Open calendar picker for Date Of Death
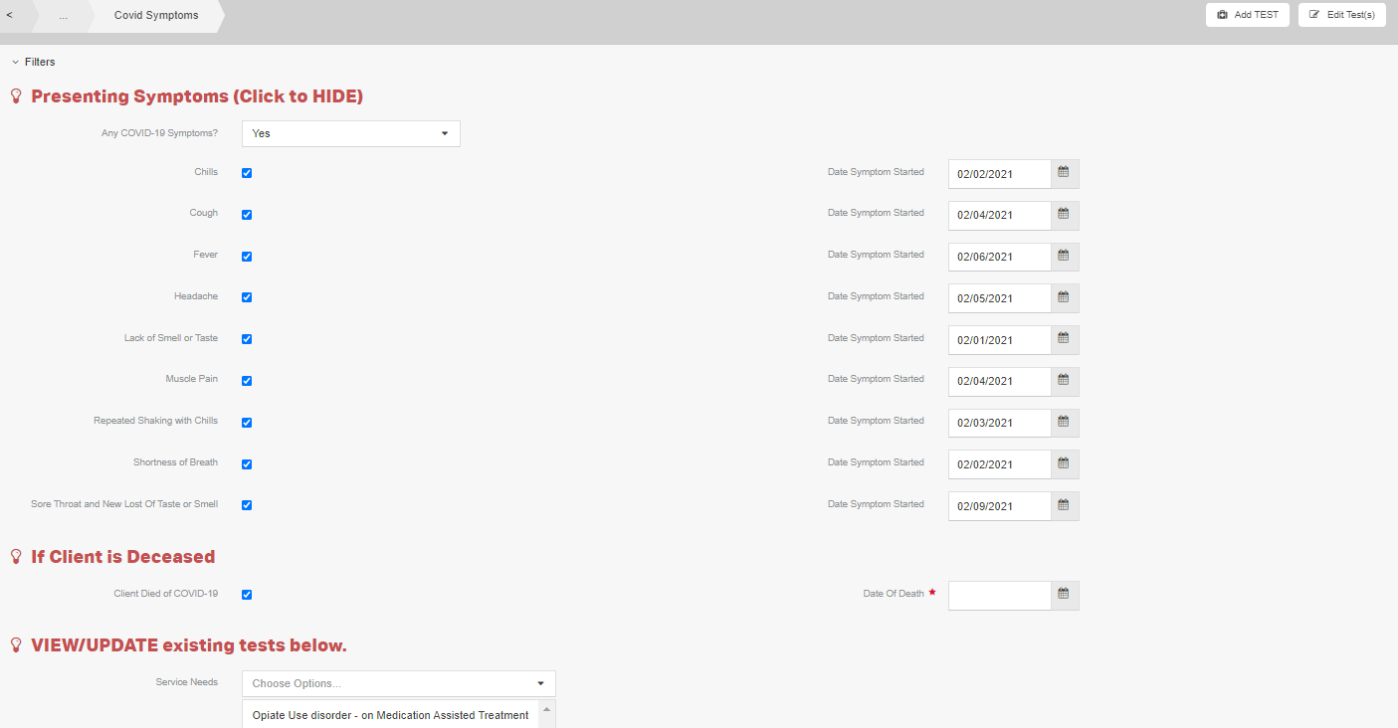The height and width of the screenshot is (728, 1398). click(x=1064, y=595)
